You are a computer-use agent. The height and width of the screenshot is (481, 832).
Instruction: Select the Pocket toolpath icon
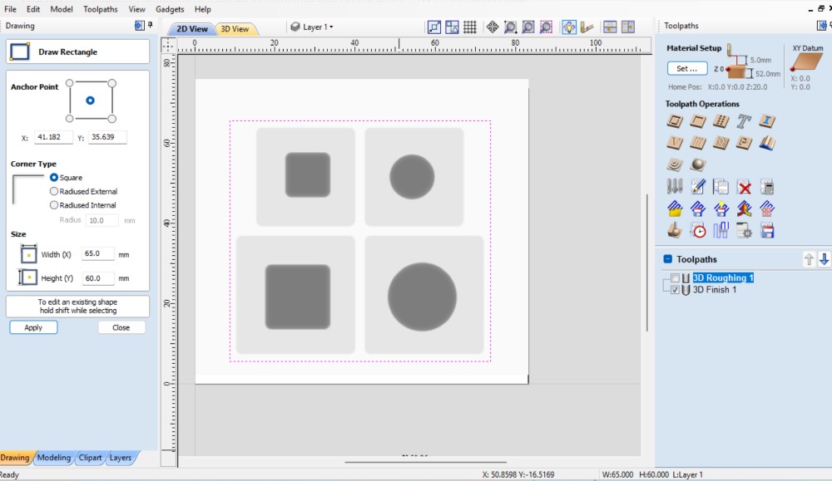698,121
